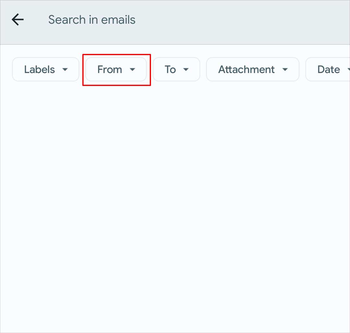Screen dimensions: 350x333
Task: Click the small triangle beside To
Action: [x=186, y=69]
